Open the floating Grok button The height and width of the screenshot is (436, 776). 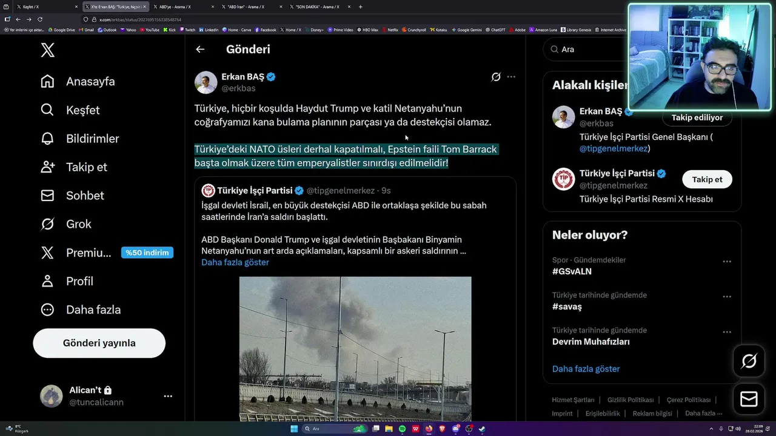[749, 362]
